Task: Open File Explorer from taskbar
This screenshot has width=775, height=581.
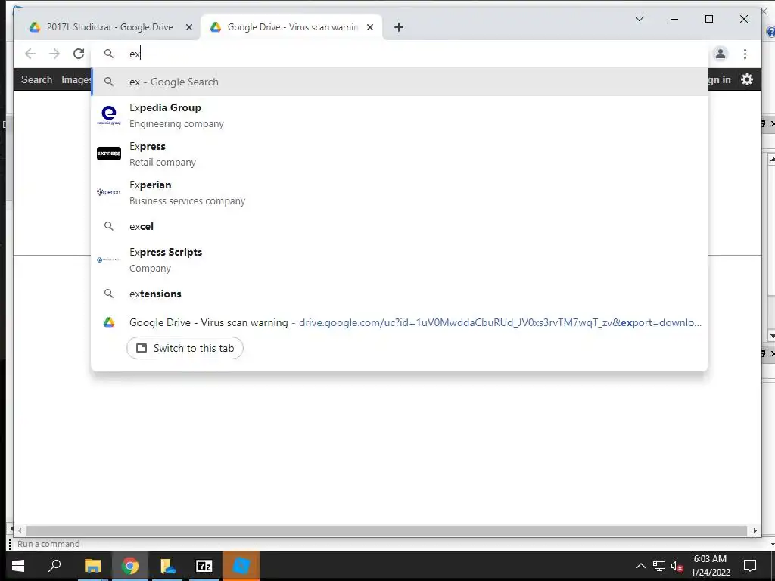Action: (92, 566)
